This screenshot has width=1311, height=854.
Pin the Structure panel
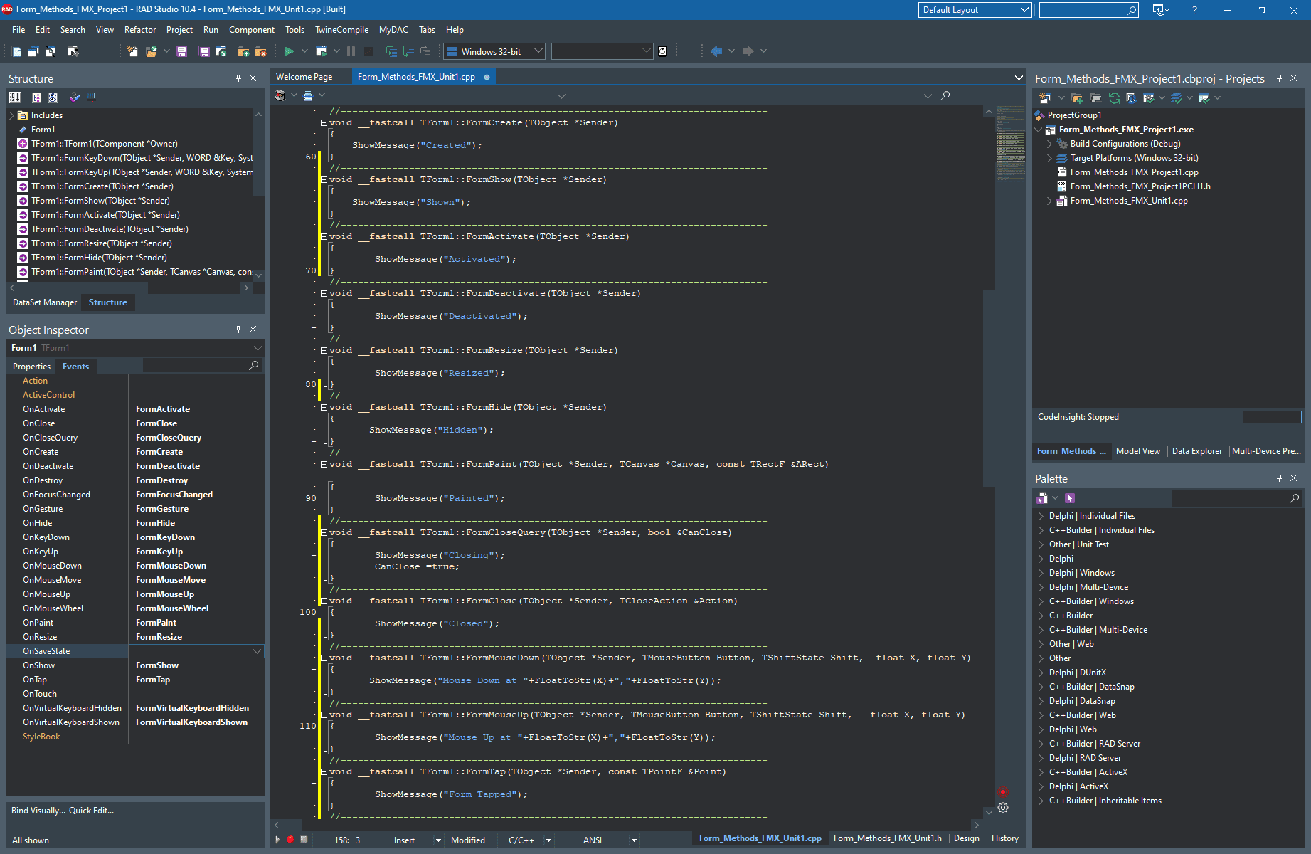tap(238, 78)
